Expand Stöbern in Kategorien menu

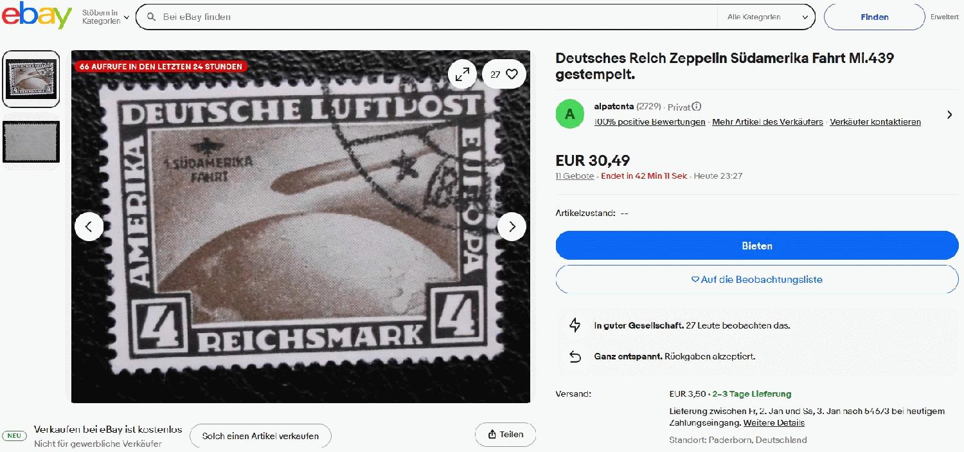click(106, 17)
